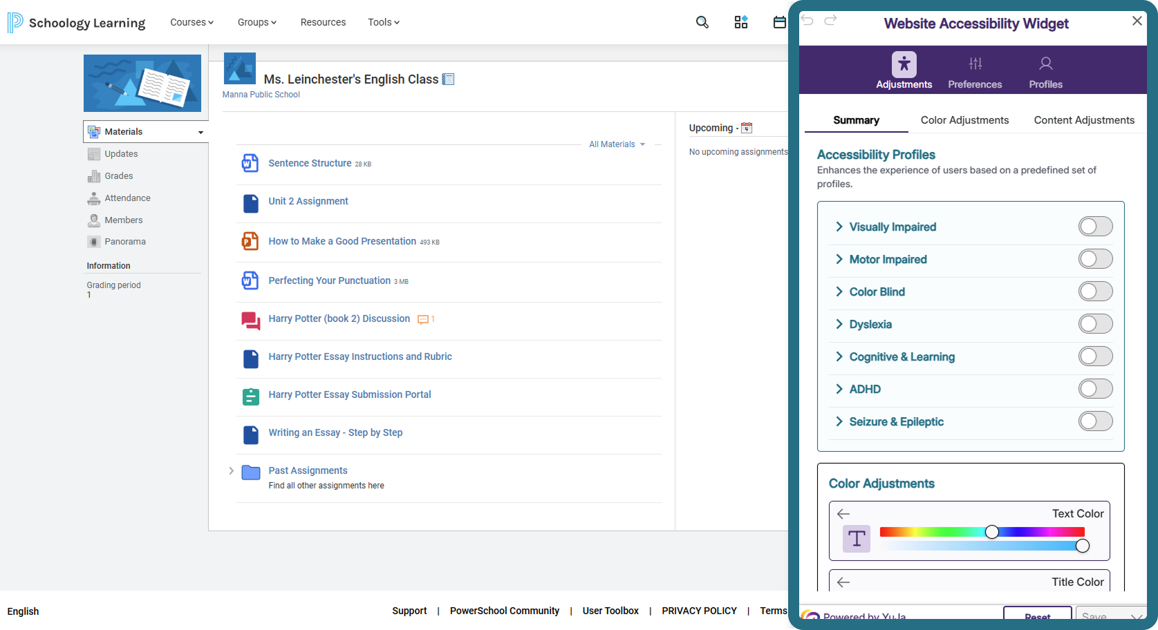Click the PowerPoint icon for Good Presentation
The height and width of the screenshot is (630, 1158).
coord(250,241)
